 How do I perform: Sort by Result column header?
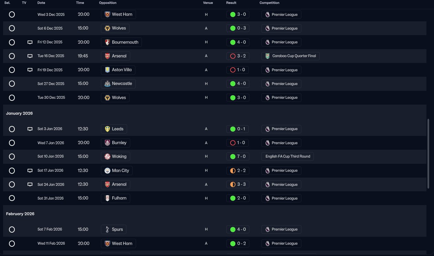(231, 3)
